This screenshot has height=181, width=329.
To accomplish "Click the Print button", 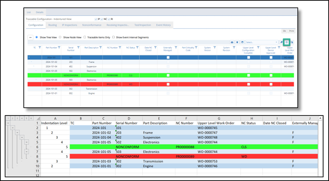I will pyautogui.click(x=292, y=31).
